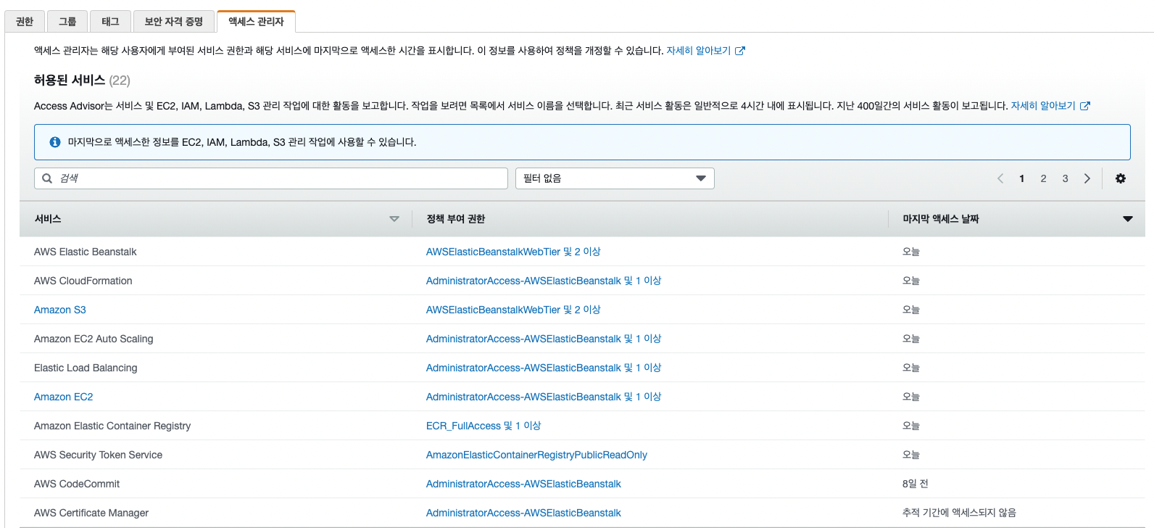The width and height of the screenshot is (1154, 528).
Task: Select the AWS Security Token Service name
Action: click(x=98, y=455)
